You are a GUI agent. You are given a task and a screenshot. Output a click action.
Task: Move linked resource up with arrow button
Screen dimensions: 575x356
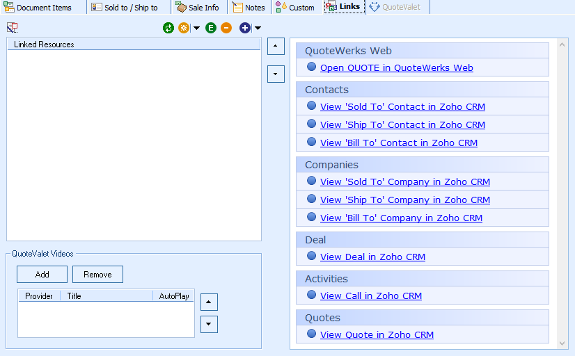pyautogui.click(x=276, y=46)
